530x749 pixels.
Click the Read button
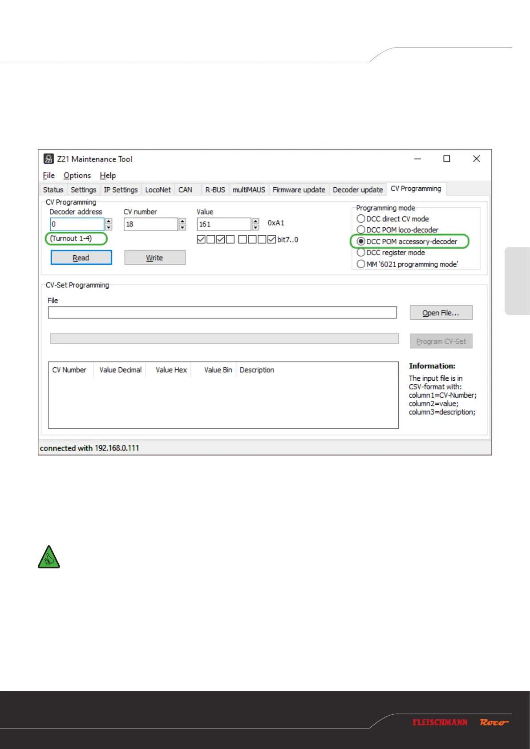pyautogui.click(x=81, y=258)
